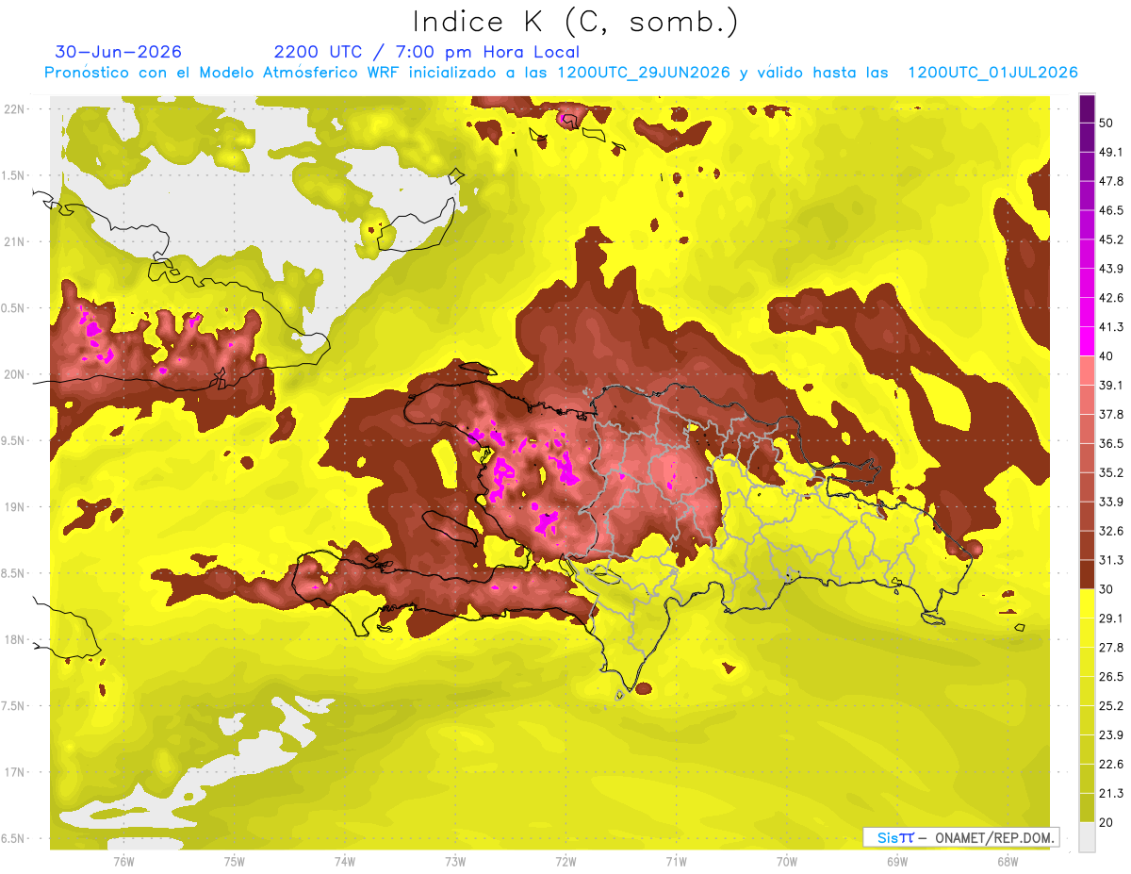
Task: Click latitude axis label "22N"
Action: 14,108
